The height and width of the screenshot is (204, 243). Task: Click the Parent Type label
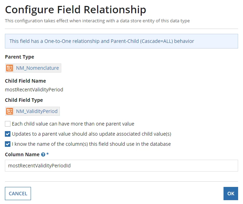(19, 57)
